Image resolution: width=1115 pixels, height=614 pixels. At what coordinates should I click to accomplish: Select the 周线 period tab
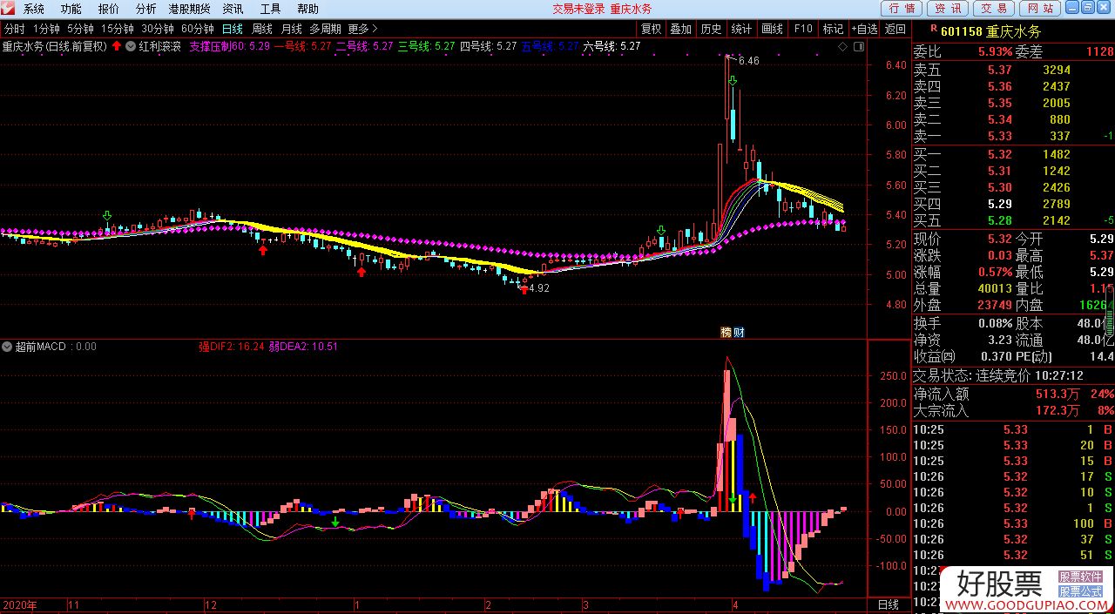[262, 29]
